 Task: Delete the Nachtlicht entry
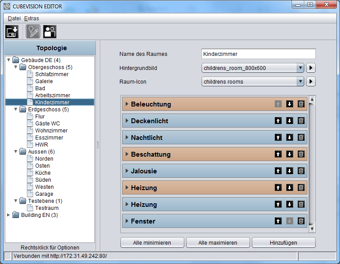[x=301, y=137]
